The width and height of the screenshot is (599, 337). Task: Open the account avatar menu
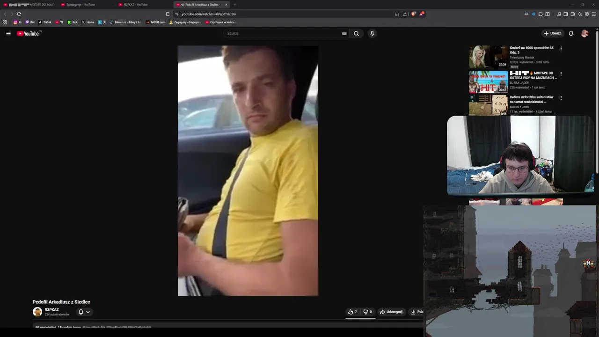[x=584, y=33]
